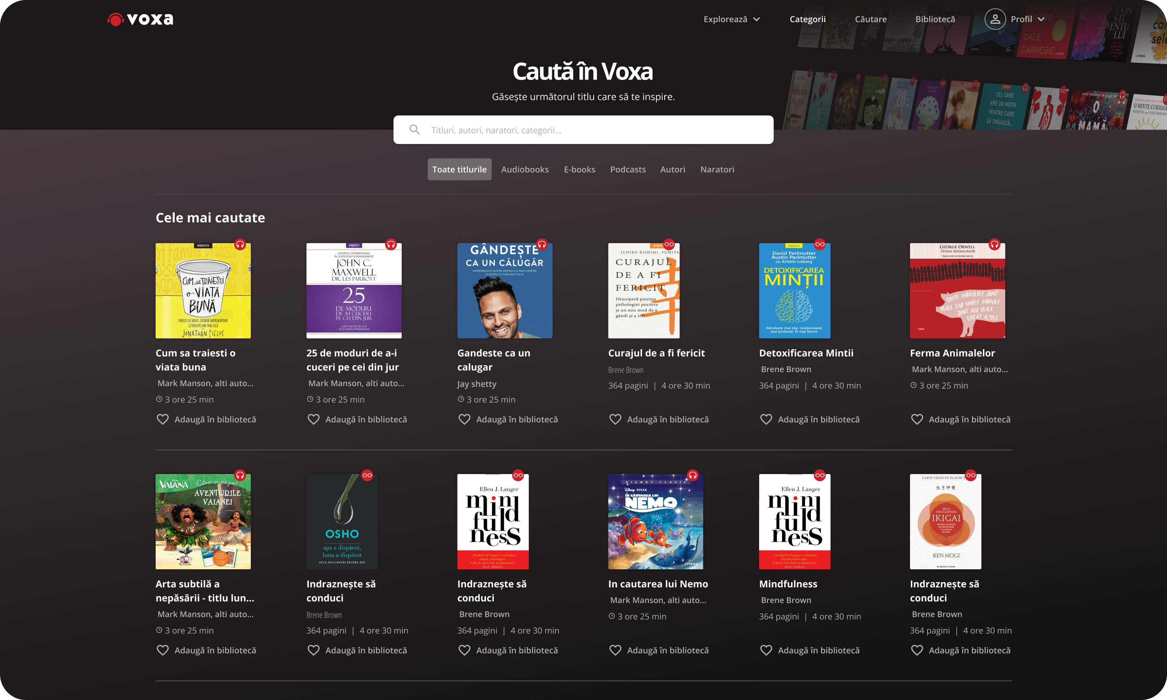The image size is (1167, 700).
Task: Select the Podcasts filter tab
Action: click(x=628, y=169)
